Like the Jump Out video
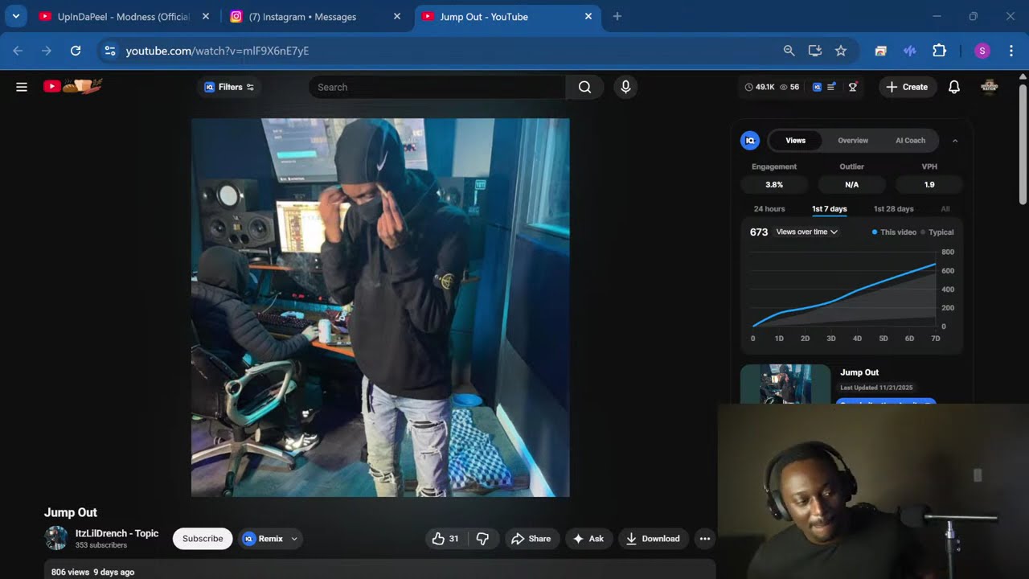The height and width of the screenshot is (579, 1029). pos(445,539)
